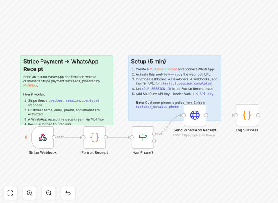Click the POST URL subtitle under Send WhatsApp Receipt
Viewport: 278px width, 203px height.
pos(195,135)
